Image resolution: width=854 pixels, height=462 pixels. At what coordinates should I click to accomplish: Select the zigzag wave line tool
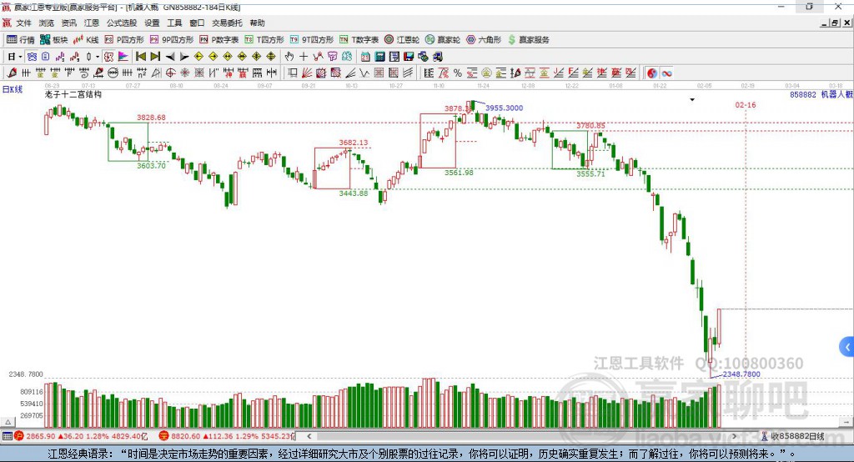364,73
